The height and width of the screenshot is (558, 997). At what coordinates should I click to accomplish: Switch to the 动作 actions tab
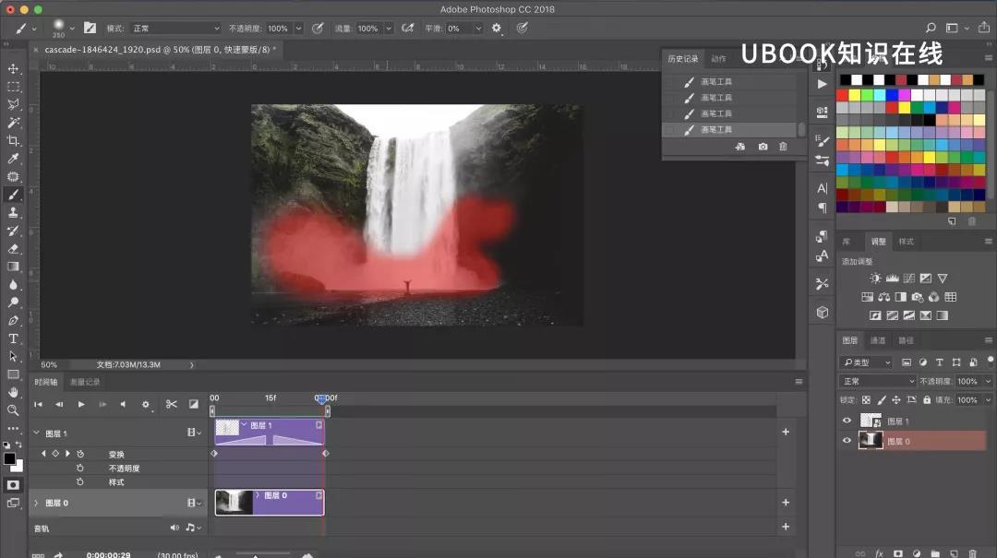click(718, 59)
